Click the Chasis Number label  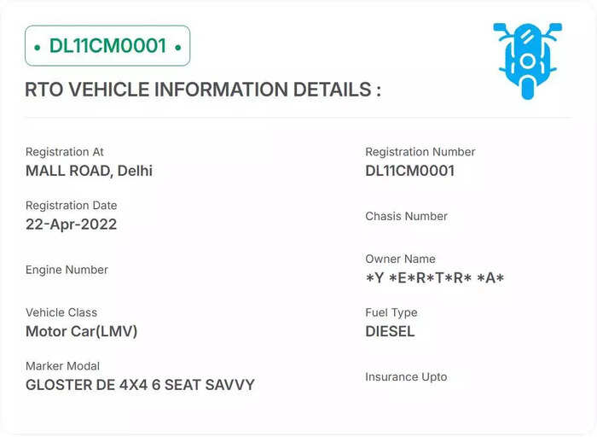click(x=406, y=217)
